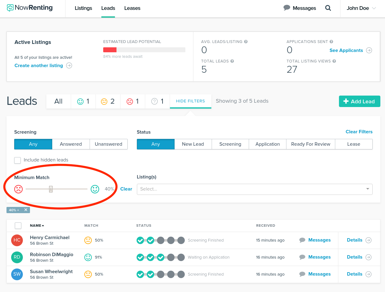Image resolution: width=385 pixels, height=292 pixels.
Task: Click the red sad face by Minimum Match slider
Action: click(x=19, y=189)
